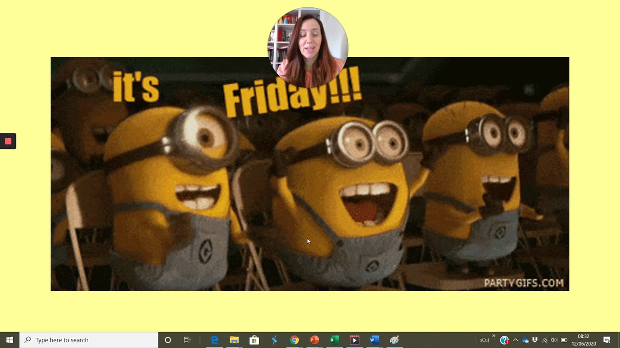Viewport: 620px width, 348px height.
Task: Expand the sCut toolbar double chevron
Action: coord(494,336)
